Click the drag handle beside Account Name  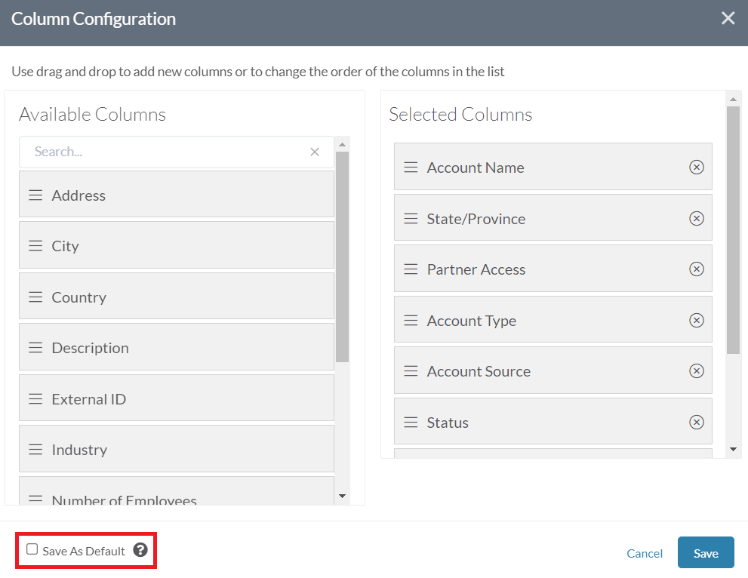pos(411,167)
